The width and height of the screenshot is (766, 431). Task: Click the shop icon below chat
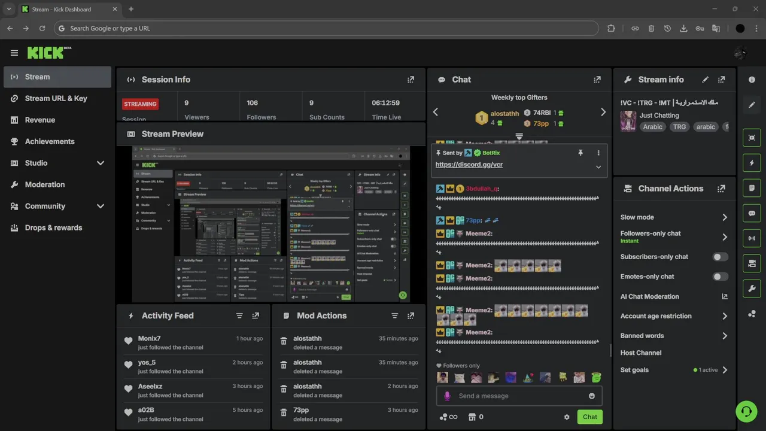tap(472, 417)
